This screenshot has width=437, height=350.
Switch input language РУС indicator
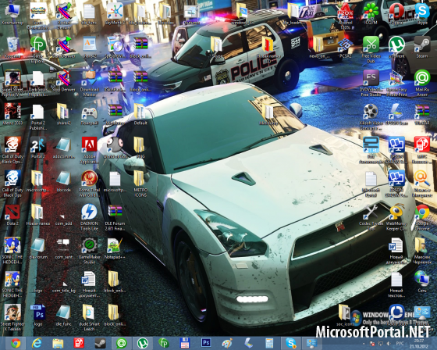click(400, 343)
